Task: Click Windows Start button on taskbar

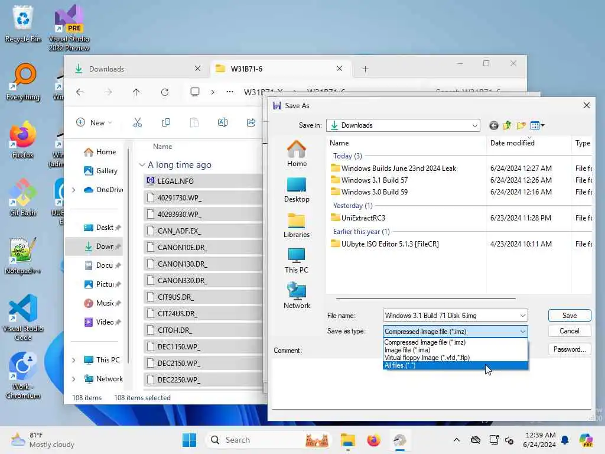Action: coord(189,440)
